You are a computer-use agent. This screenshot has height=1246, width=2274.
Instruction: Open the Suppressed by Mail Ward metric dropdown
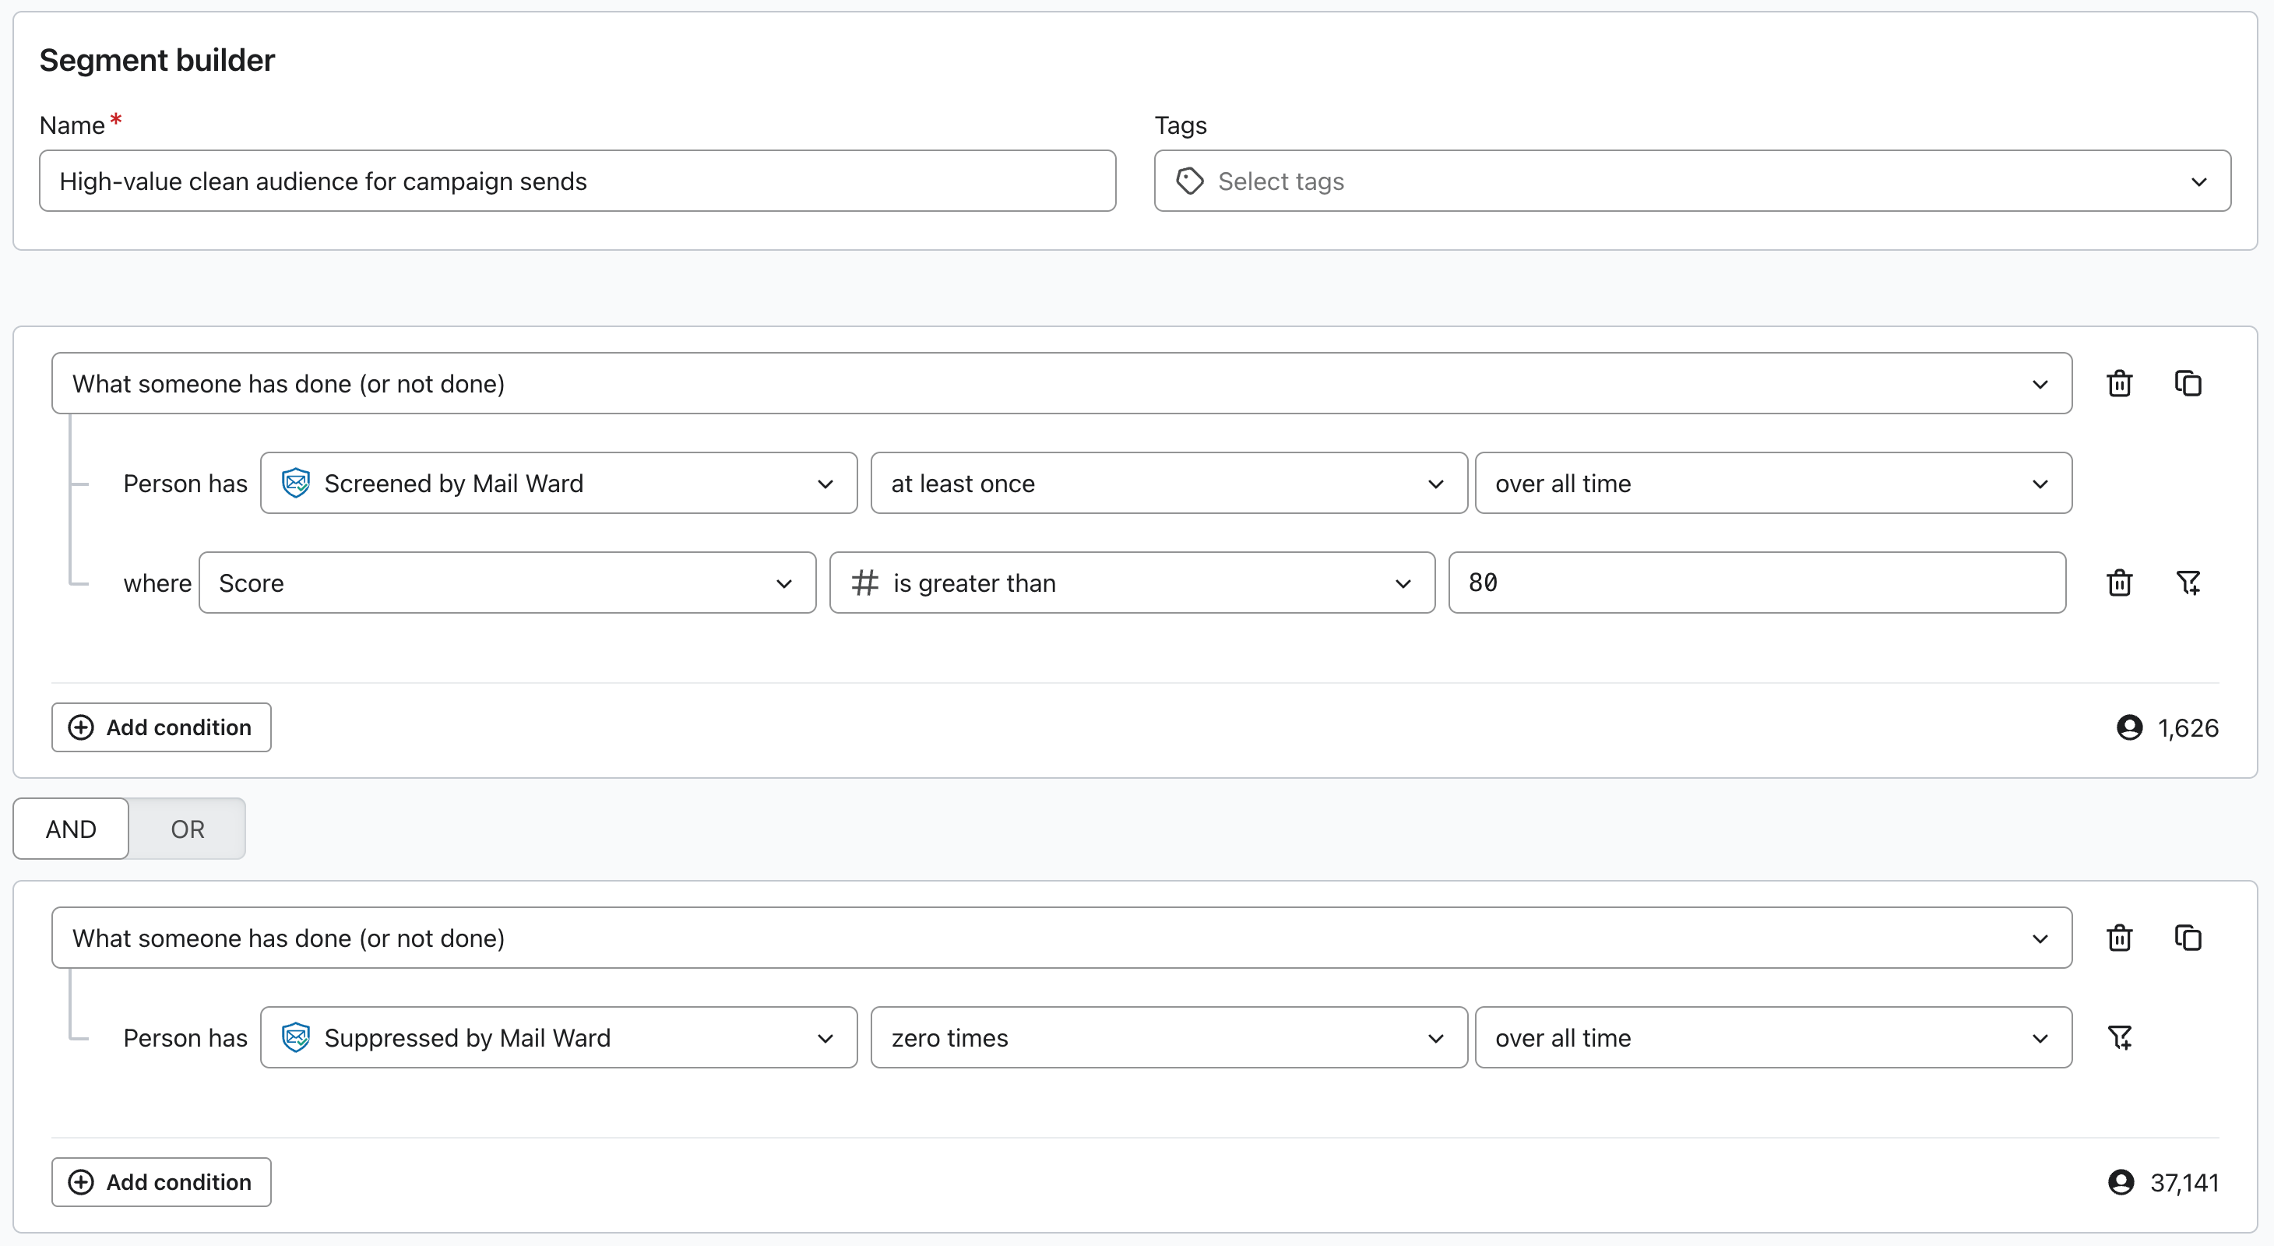click(x=559, y=1037)
